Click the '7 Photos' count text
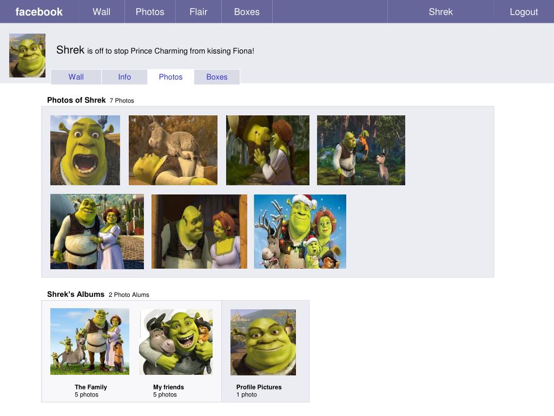This screenshot has height=416, width=554. [122, 100]
